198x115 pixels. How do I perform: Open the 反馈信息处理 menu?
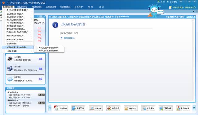click(x=51, y=7)
